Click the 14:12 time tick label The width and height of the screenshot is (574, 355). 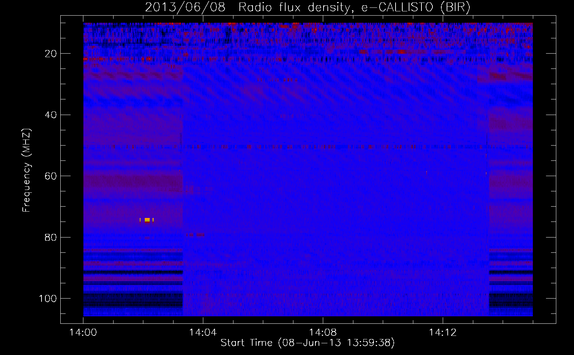(442, 333)
